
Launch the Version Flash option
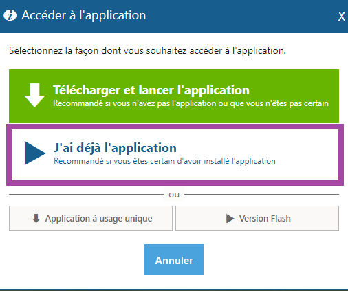pos(257,218)
